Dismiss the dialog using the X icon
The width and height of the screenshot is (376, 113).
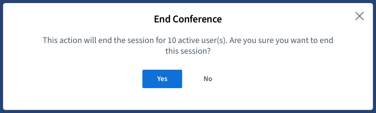359,16
